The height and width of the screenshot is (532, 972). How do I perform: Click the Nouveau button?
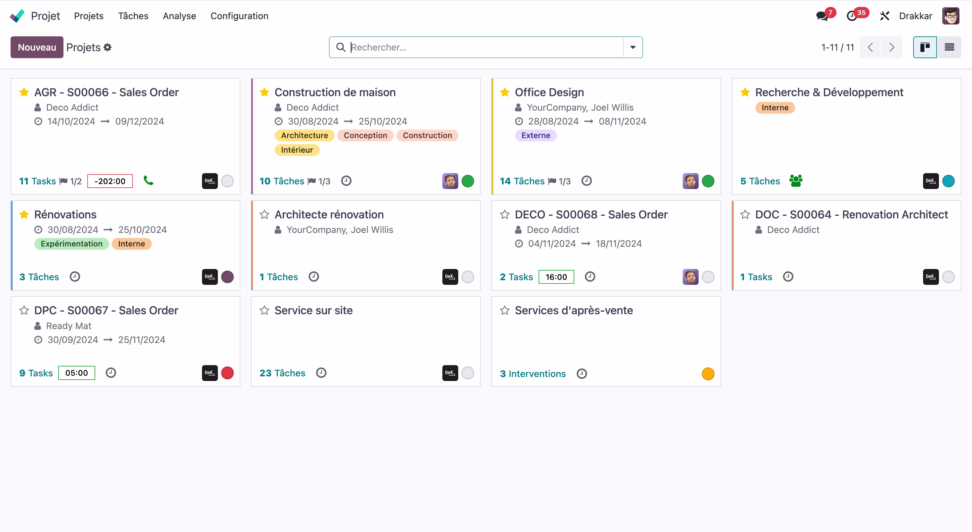click(37, 47)
